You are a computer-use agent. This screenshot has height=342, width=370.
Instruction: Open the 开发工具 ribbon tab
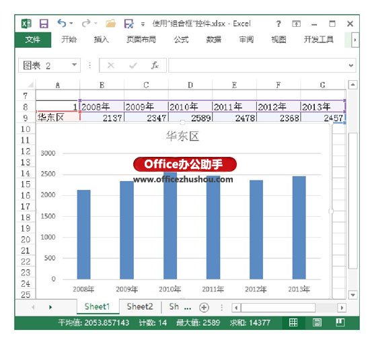tap(319, 40)
